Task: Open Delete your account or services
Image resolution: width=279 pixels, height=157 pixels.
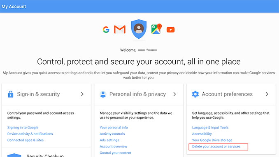Action: point(216,146)
